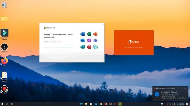Select the yellow folder on the desktop
Screen dimensions: 190x106
pos(4,19)
